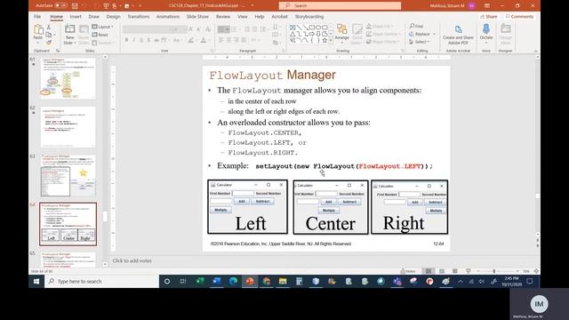Open the Section dropdown
Screen dimensions: 569x320
[x=103, y=43]
